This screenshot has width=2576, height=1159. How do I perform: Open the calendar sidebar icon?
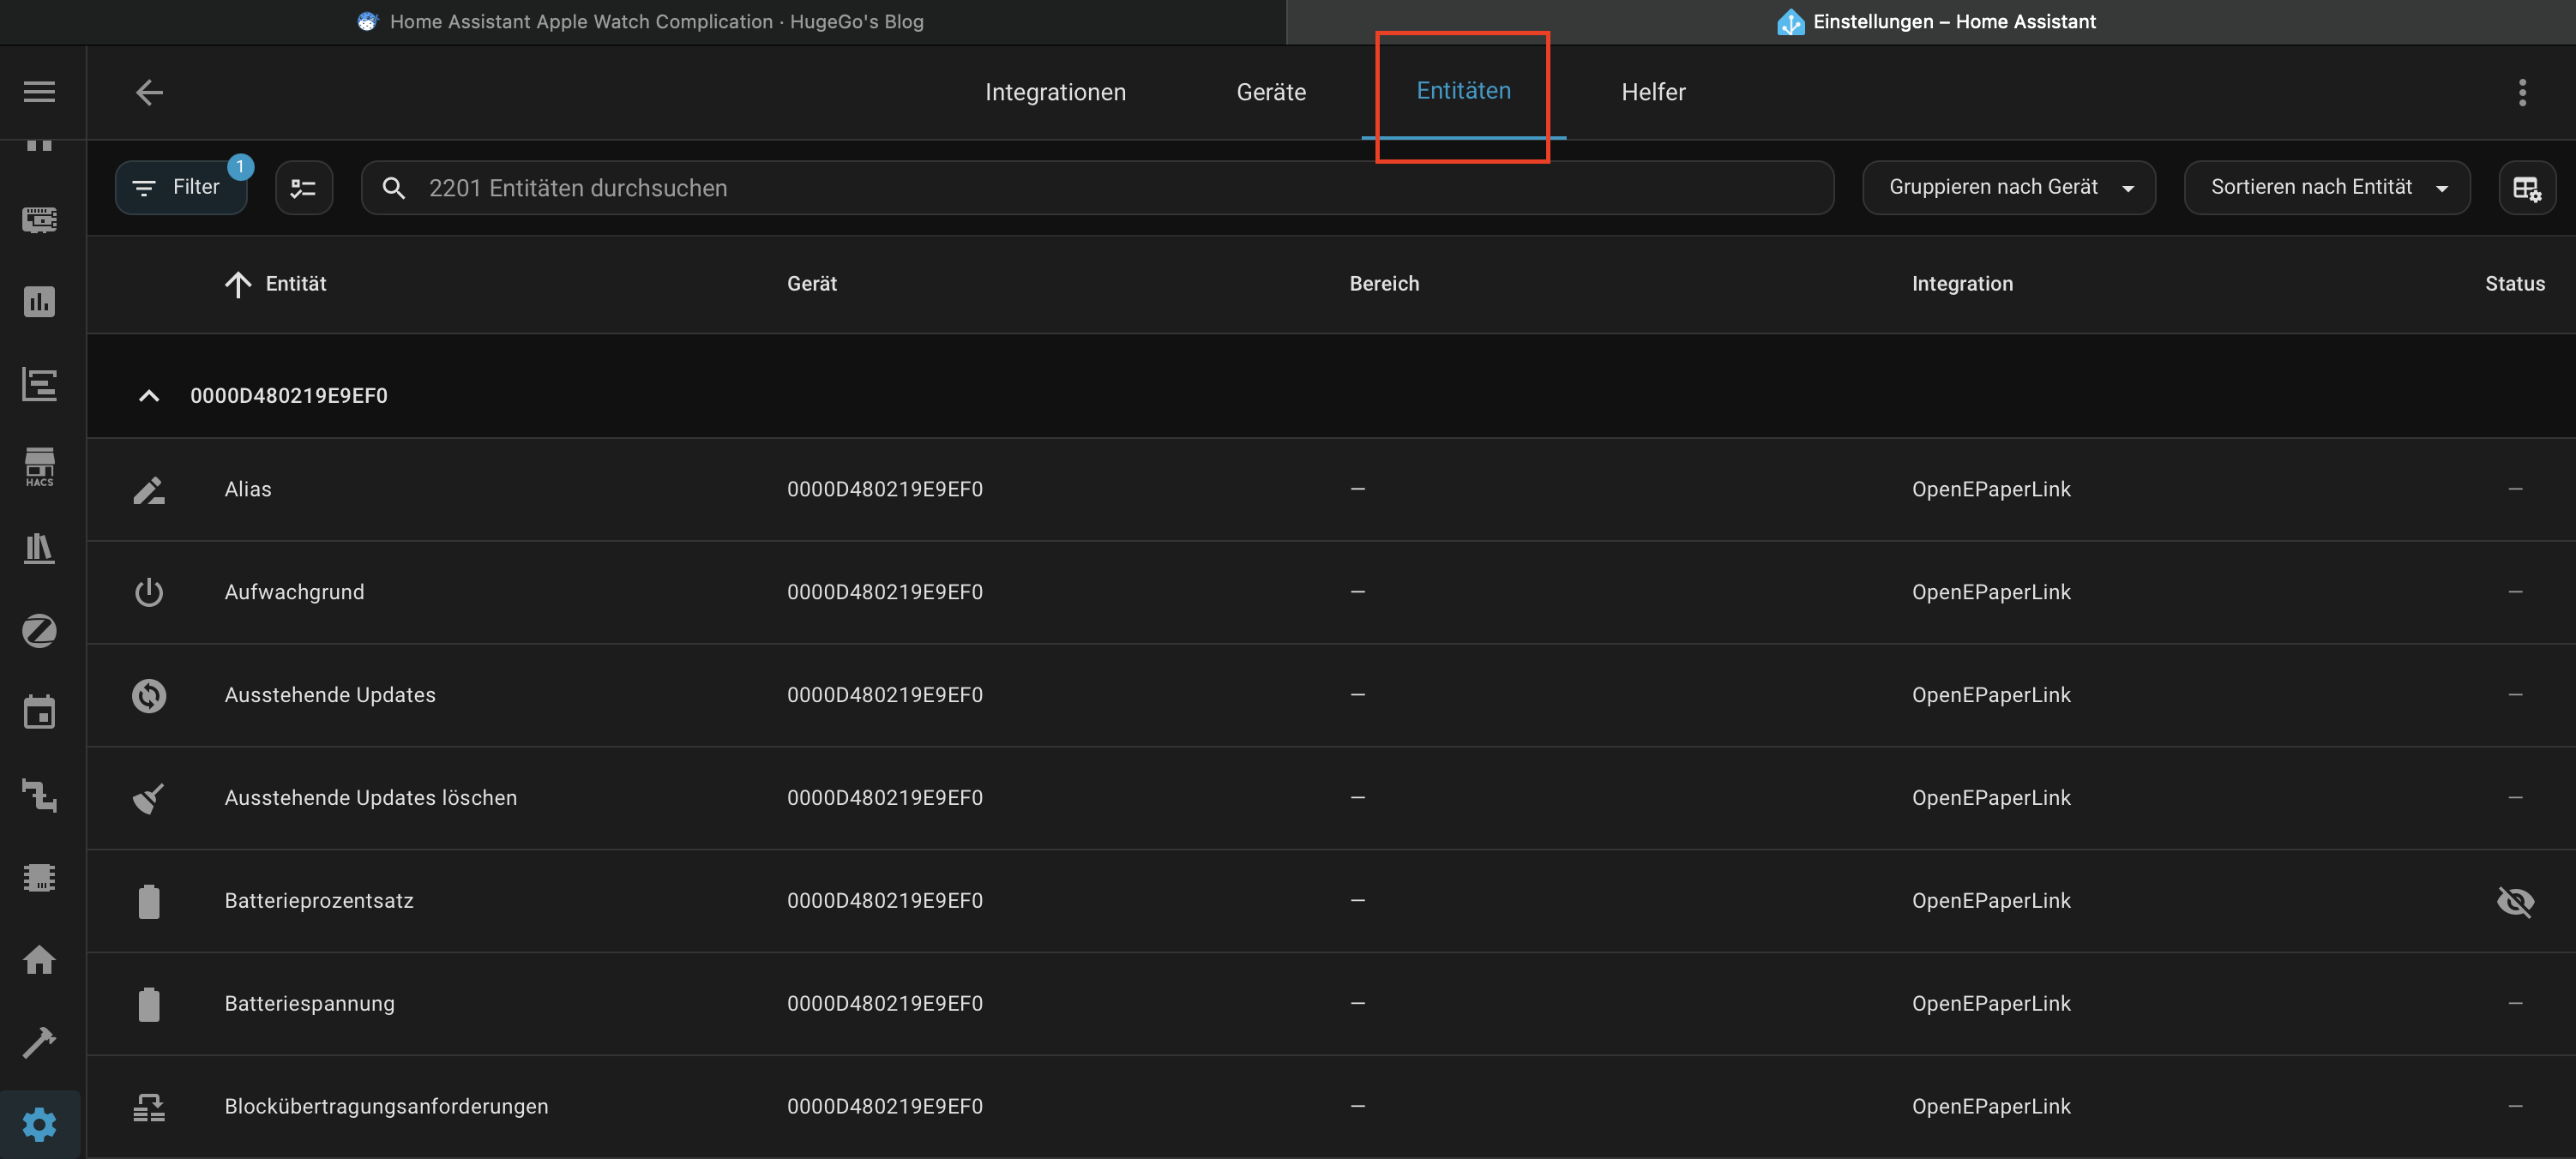pyautogui.click(x=39, y=713)
